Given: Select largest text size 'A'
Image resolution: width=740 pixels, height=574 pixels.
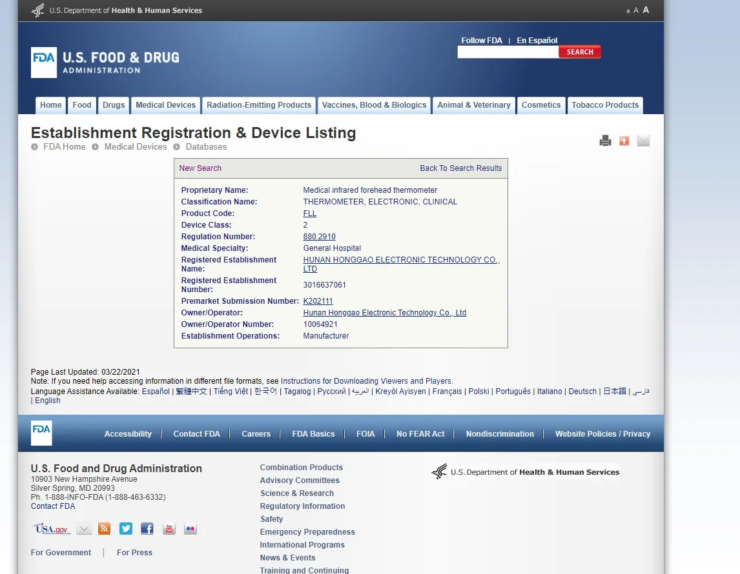Looking at the screenshot, I should click(646, 10).
